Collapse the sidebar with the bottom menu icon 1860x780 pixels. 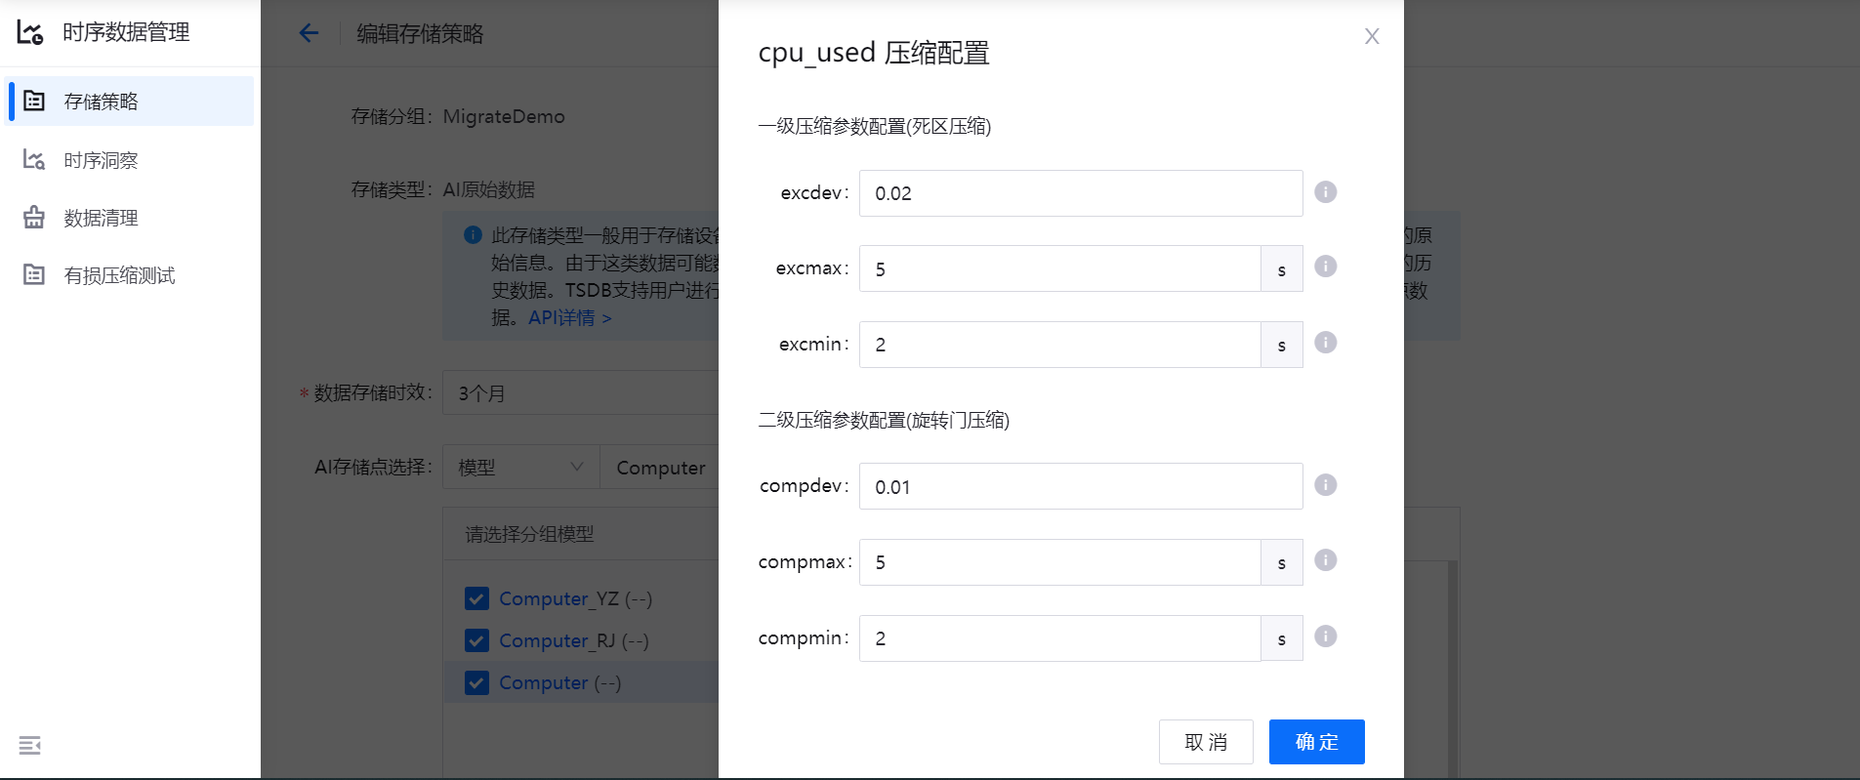[30, 746]
